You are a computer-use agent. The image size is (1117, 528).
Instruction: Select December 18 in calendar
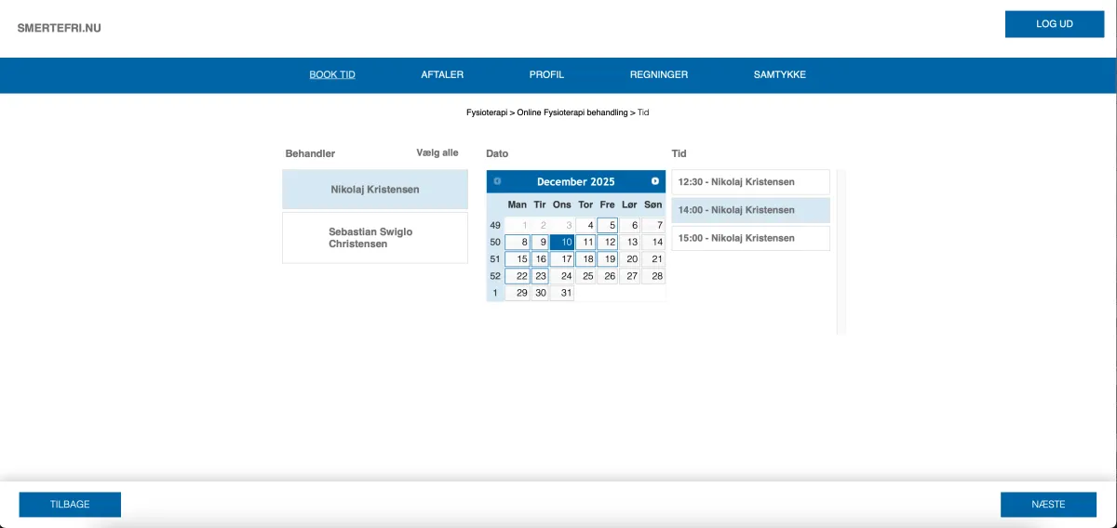[x=585, y=259]
